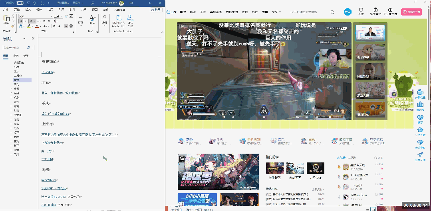The image size is (431, 211).
Task: Collapse the Word ribbon with the chevron
Action: 162,32
